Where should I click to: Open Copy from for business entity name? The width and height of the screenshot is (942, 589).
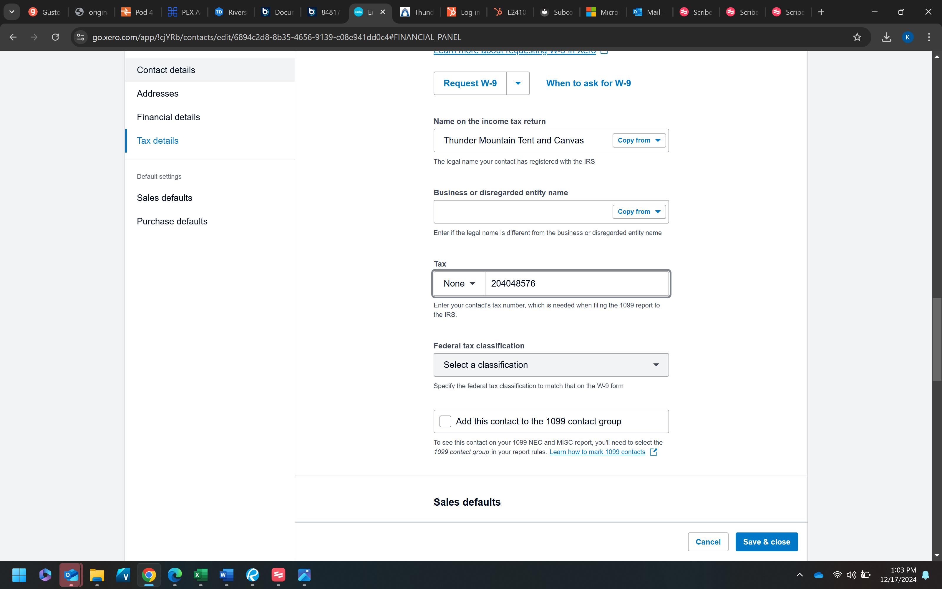coord(639,211)
